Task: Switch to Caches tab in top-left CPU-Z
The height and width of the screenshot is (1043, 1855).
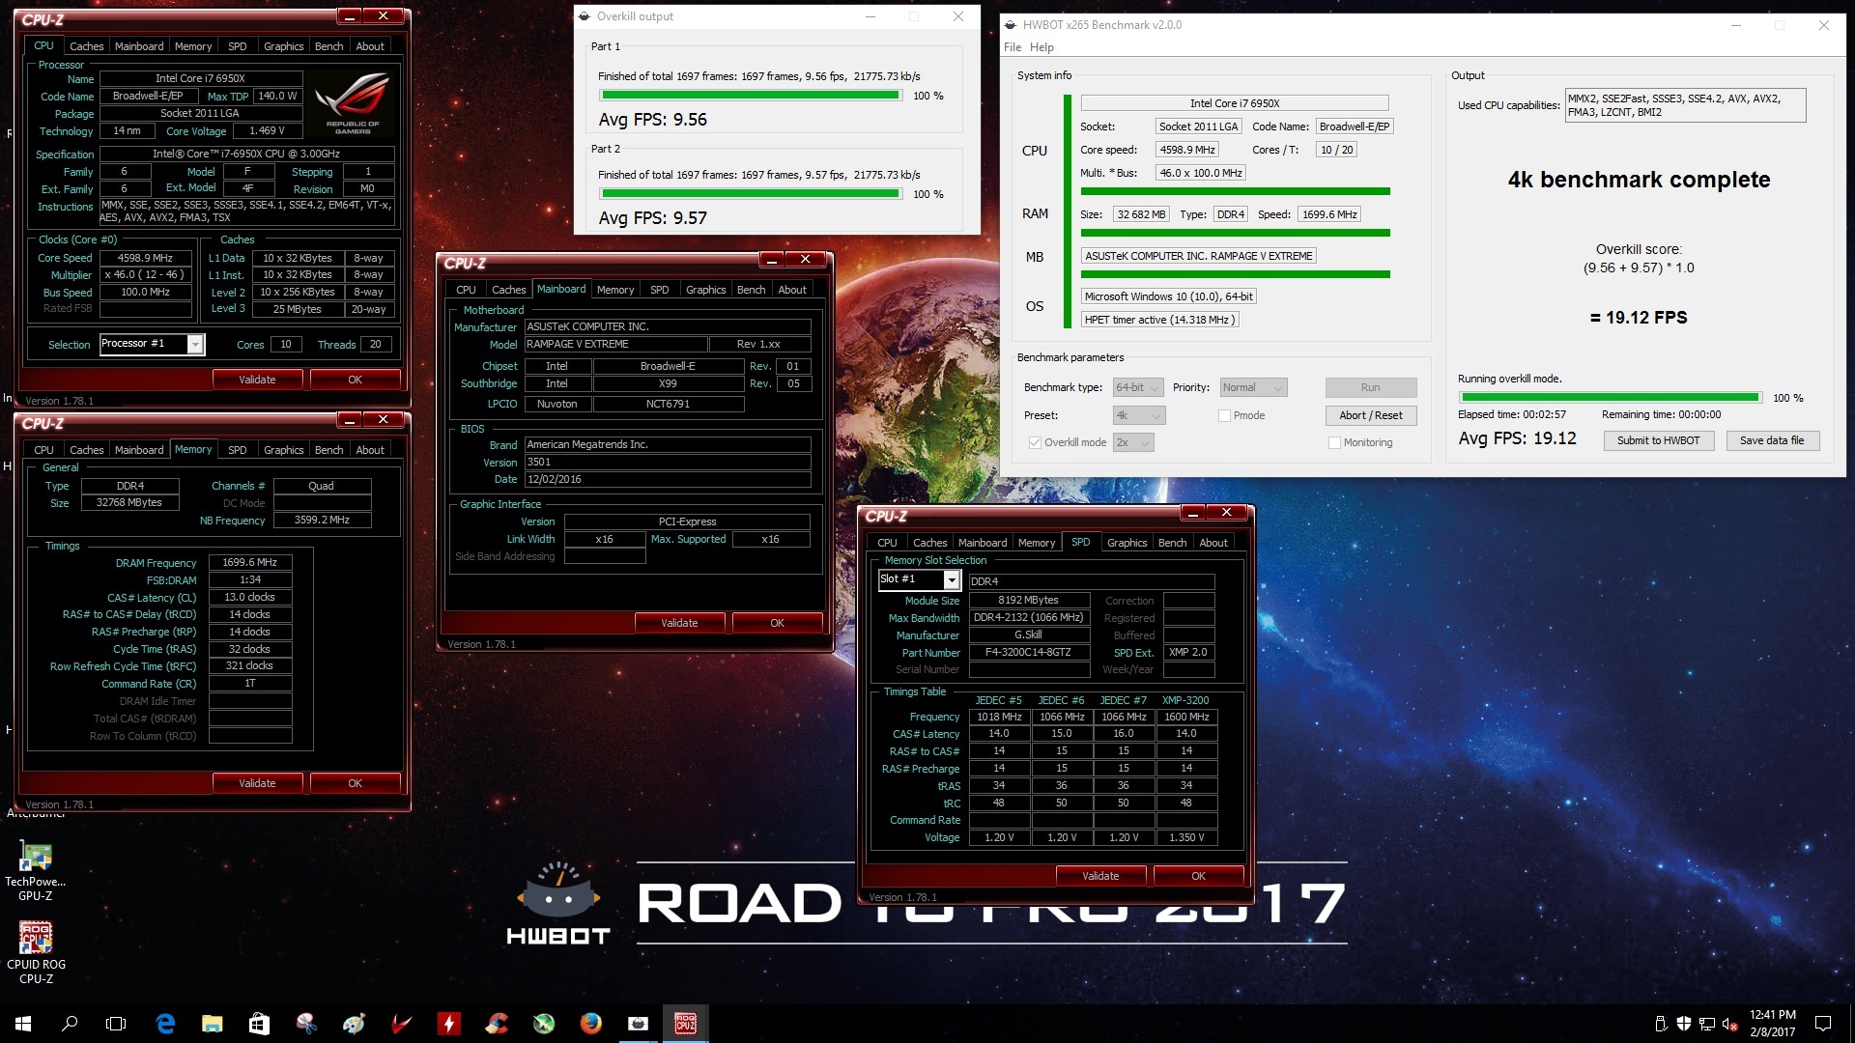Action: pyautogui.click(x=86, y=46)
